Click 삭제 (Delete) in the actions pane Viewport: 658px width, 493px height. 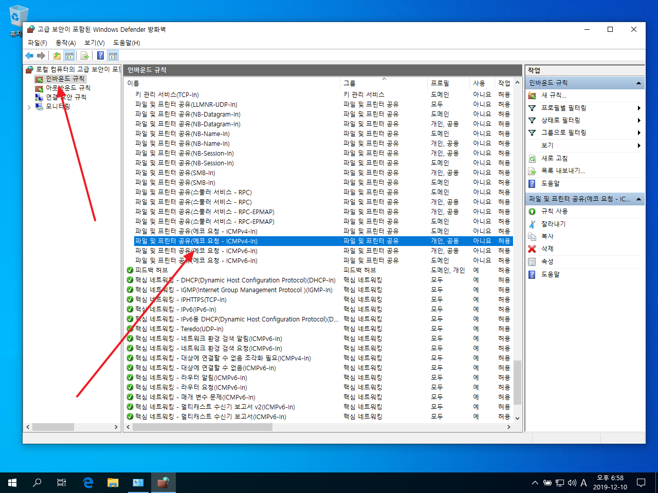[547, 249]
